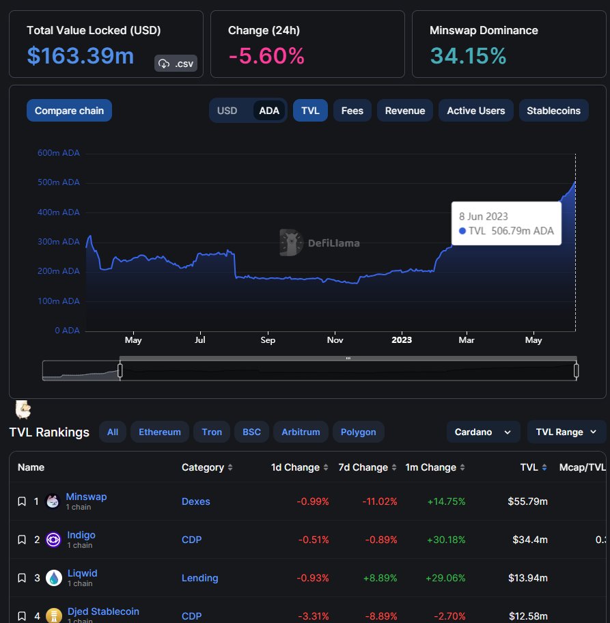Click the Indigo logo icon
610x623 pixels.
click(x=53, y=540)
